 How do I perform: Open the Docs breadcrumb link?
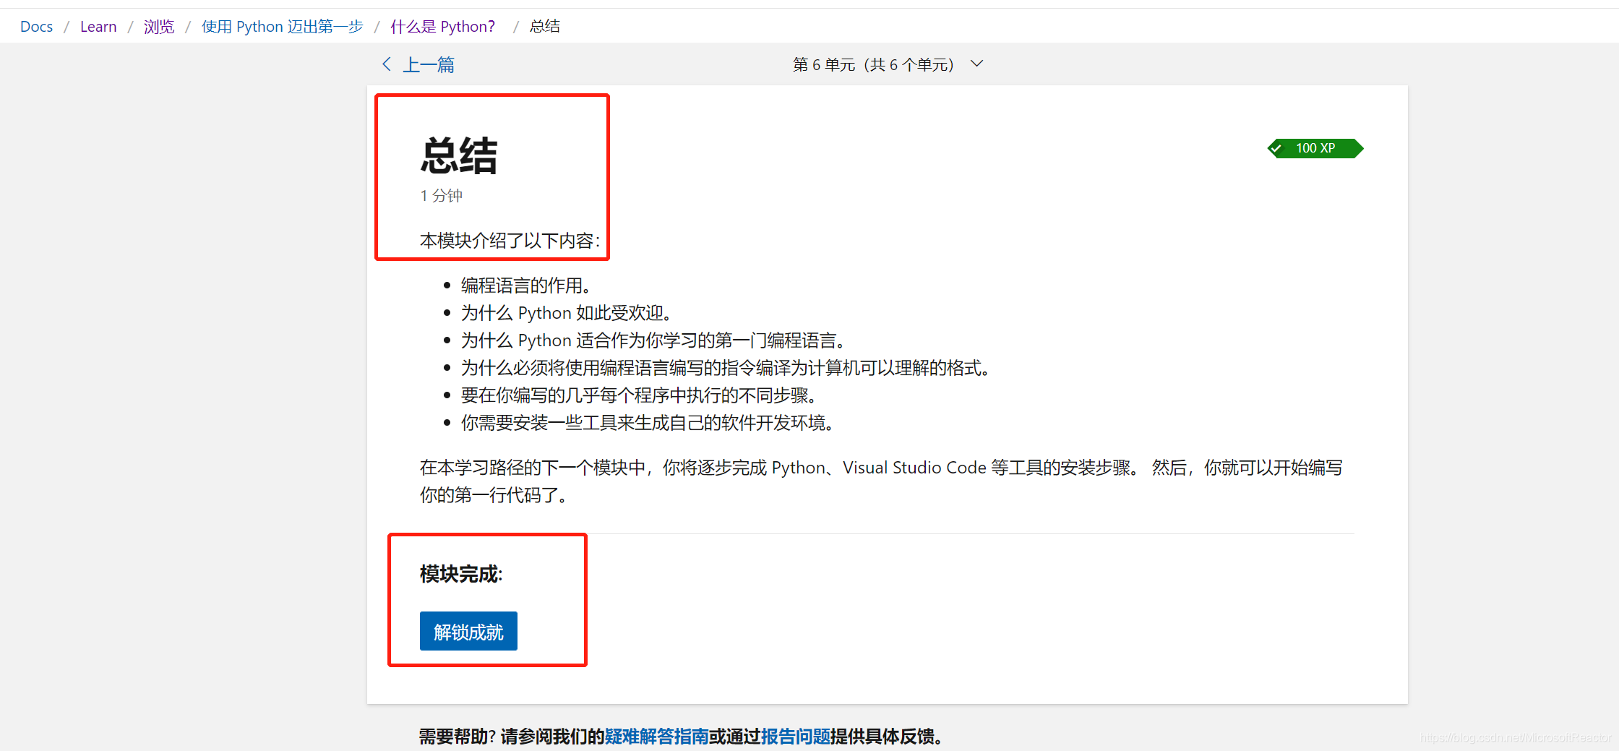click(36, 27)
